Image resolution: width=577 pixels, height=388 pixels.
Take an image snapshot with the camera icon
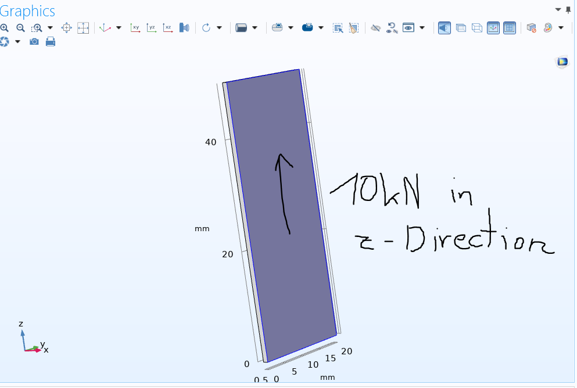(x=34, y=41)
